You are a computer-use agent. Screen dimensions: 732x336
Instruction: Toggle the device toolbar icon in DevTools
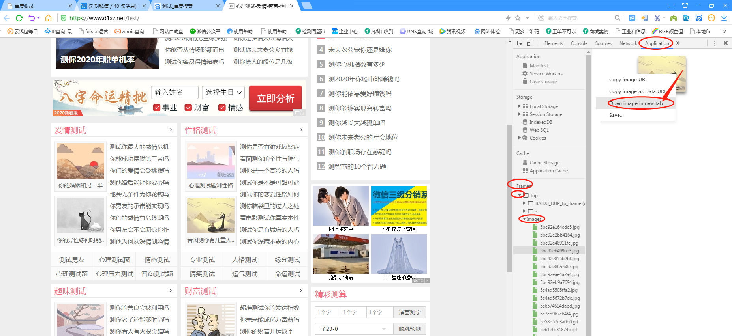click(x=530, y=43)
